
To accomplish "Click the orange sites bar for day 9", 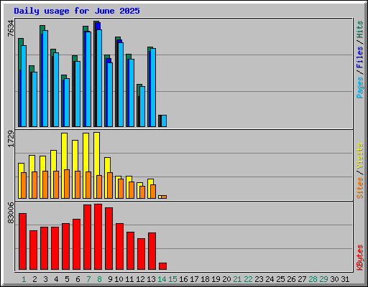I will [x=110, y=185].
